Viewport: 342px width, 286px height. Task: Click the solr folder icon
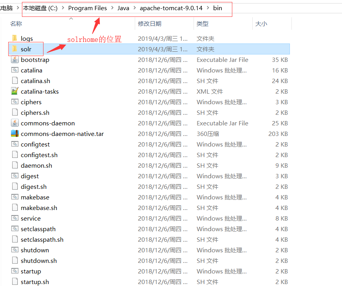tap(14, 49)
